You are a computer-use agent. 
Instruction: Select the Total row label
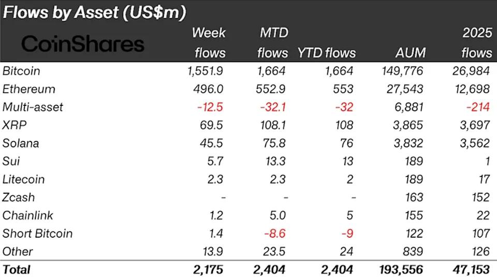pos(17,270)
